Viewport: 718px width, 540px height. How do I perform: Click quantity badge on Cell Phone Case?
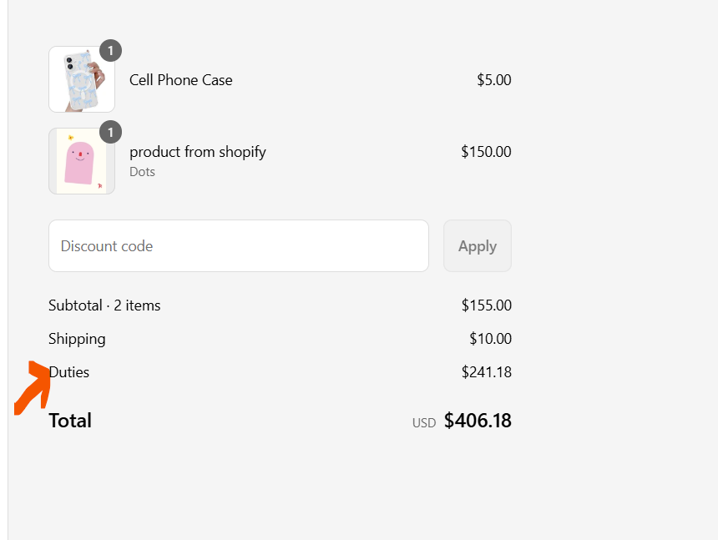coord(110,50)
